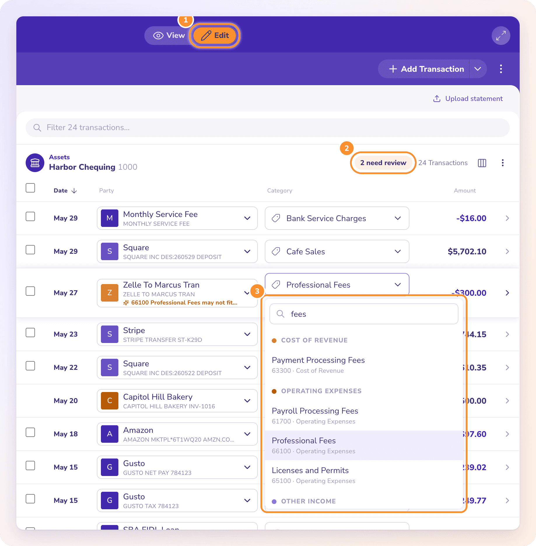
Task: Click the category search field containing fees
Action: (364, 314)
